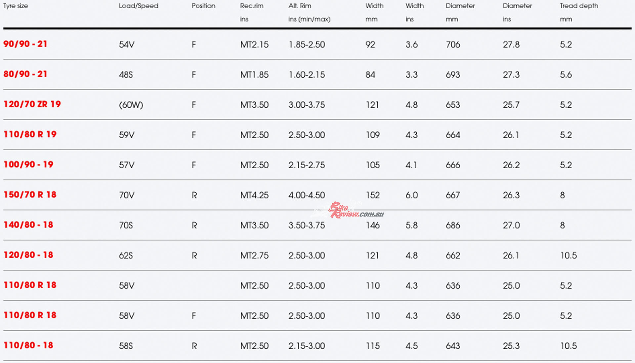Screen dimensions: 635x363
Task: Click the 54V load/speed value
Action: [x=127, y=45]
